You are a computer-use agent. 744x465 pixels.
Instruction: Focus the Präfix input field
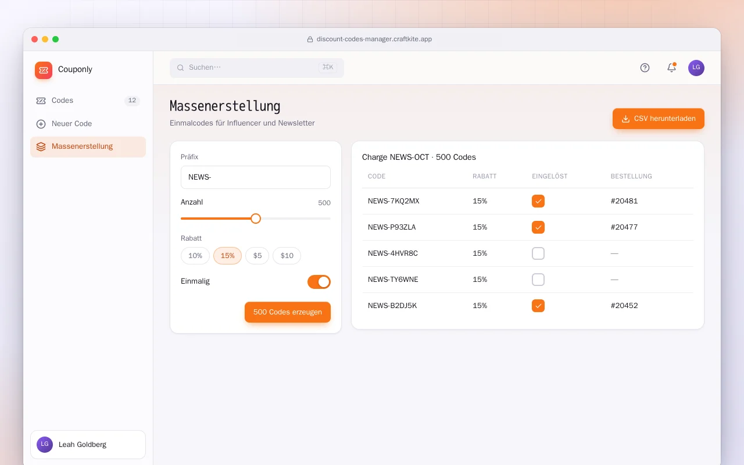(x=256, y=177)
